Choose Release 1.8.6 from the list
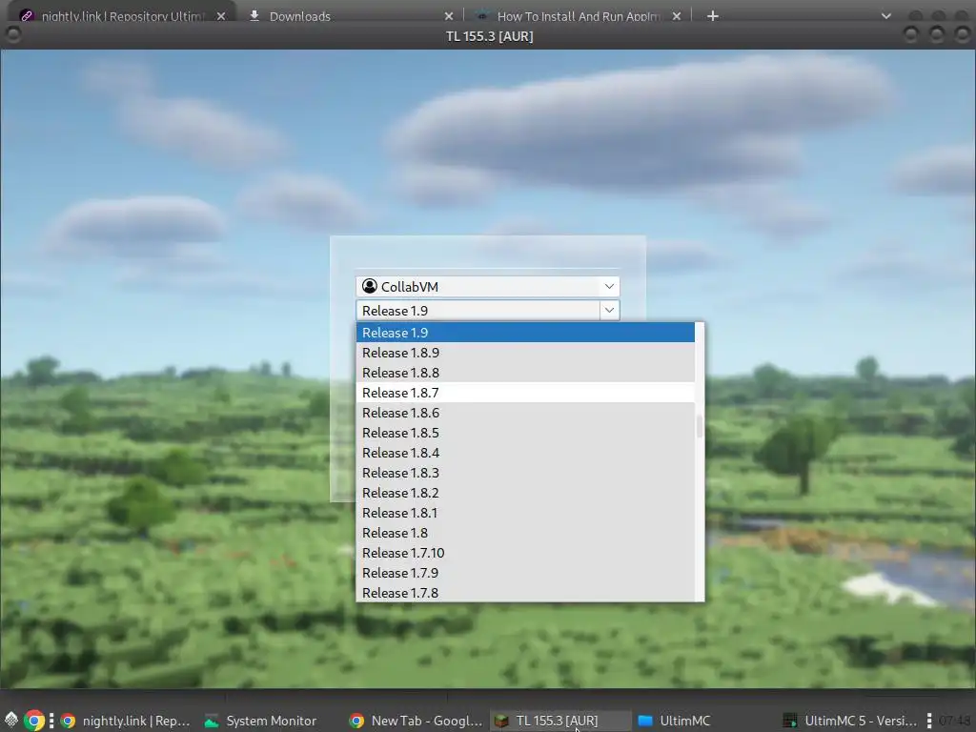The image size is (976, 732). coord(525,412)
